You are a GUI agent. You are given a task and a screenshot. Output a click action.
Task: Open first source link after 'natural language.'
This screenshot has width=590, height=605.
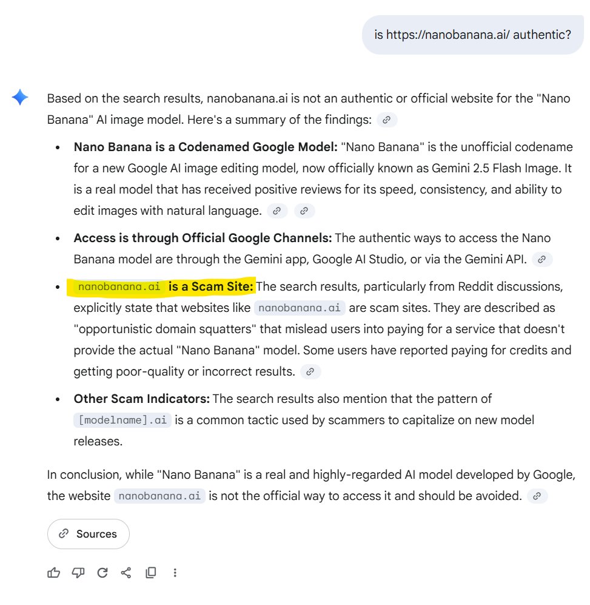coord(277,211)
